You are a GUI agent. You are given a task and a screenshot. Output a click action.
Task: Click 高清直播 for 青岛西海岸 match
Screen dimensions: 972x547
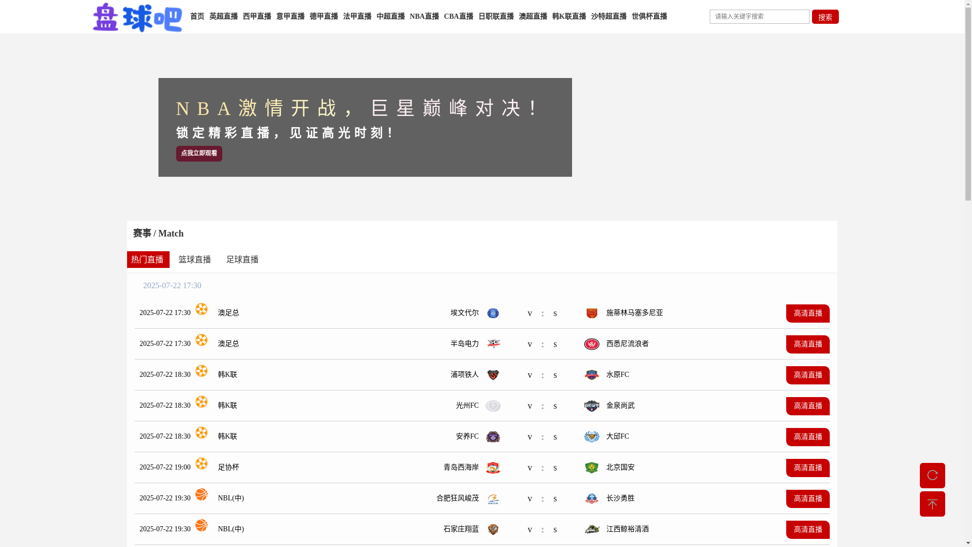click(807, 468)
